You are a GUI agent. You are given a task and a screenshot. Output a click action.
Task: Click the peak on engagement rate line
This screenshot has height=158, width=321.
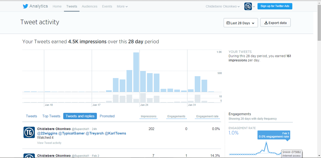click(x=266, y=142)
